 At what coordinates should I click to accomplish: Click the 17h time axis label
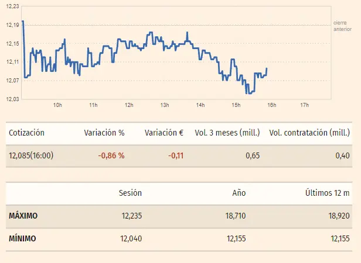pyautogui.click(x=304, y=105)
